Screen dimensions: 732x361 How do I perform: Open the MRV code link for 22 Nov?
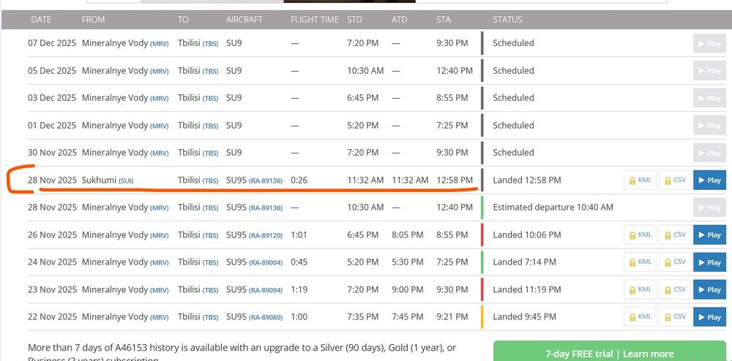159,317
